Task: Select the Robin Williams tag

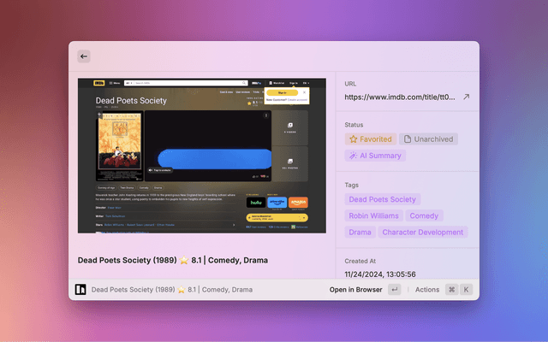Action: [372, 215]
